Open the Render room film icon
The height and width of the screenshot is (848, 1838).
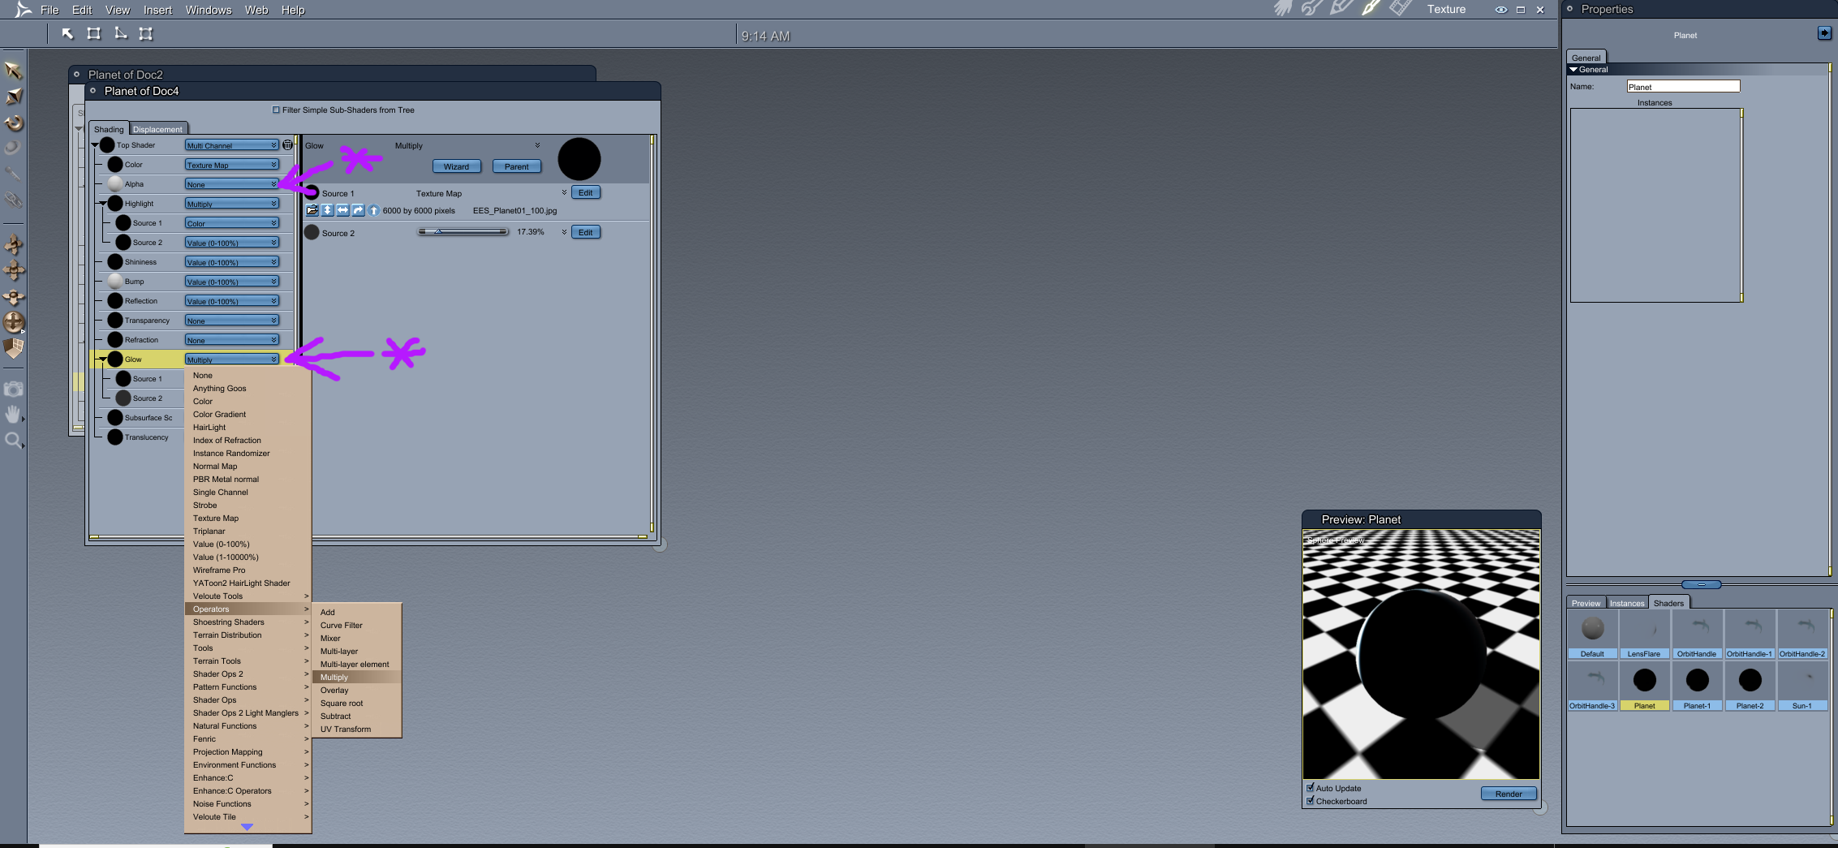point(1400,9)
